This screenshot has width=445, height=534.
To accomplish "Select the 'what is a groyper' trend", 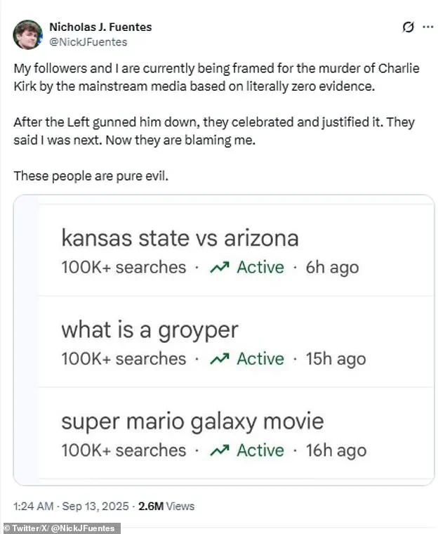I will pos(150,330).
